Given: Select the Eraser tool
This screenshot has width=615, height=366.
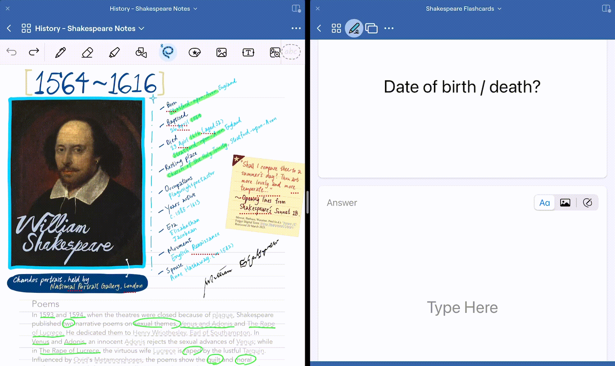Looking at the screenshot, I should [x=87, y=52].
